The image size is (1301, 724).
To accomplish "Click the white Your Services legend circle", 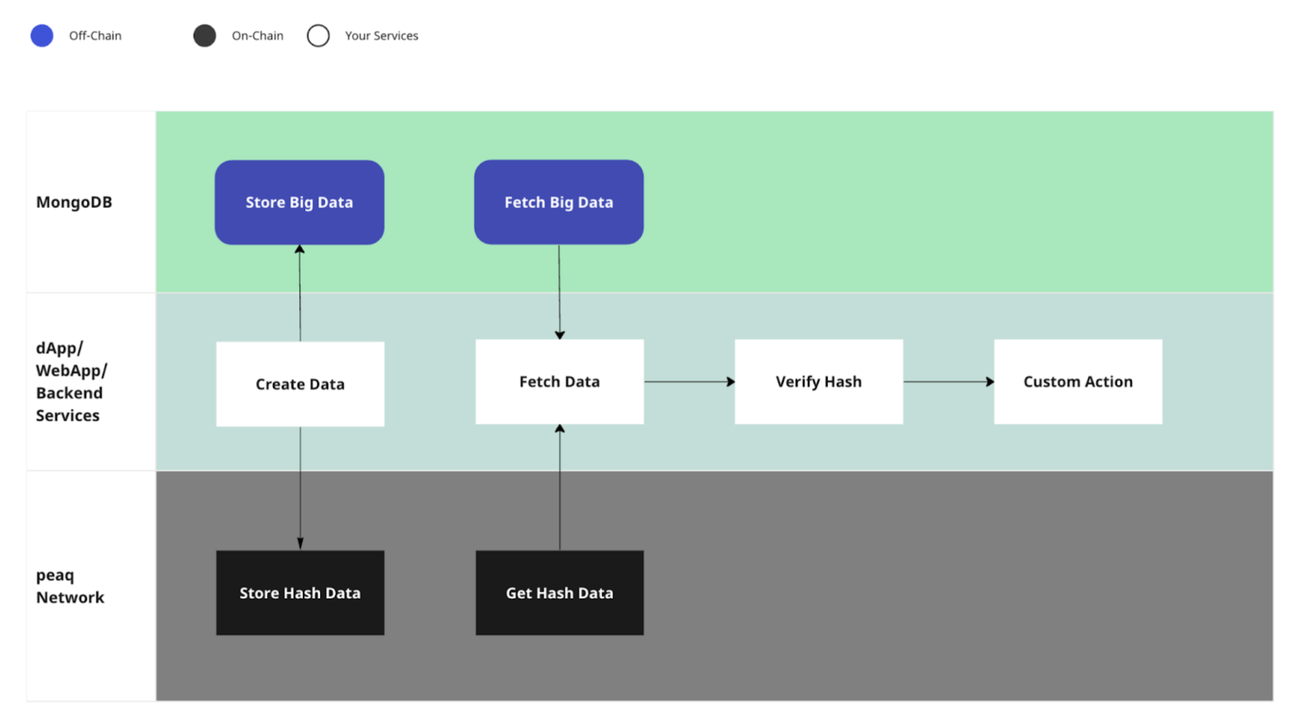I will (x=318, y=35).
